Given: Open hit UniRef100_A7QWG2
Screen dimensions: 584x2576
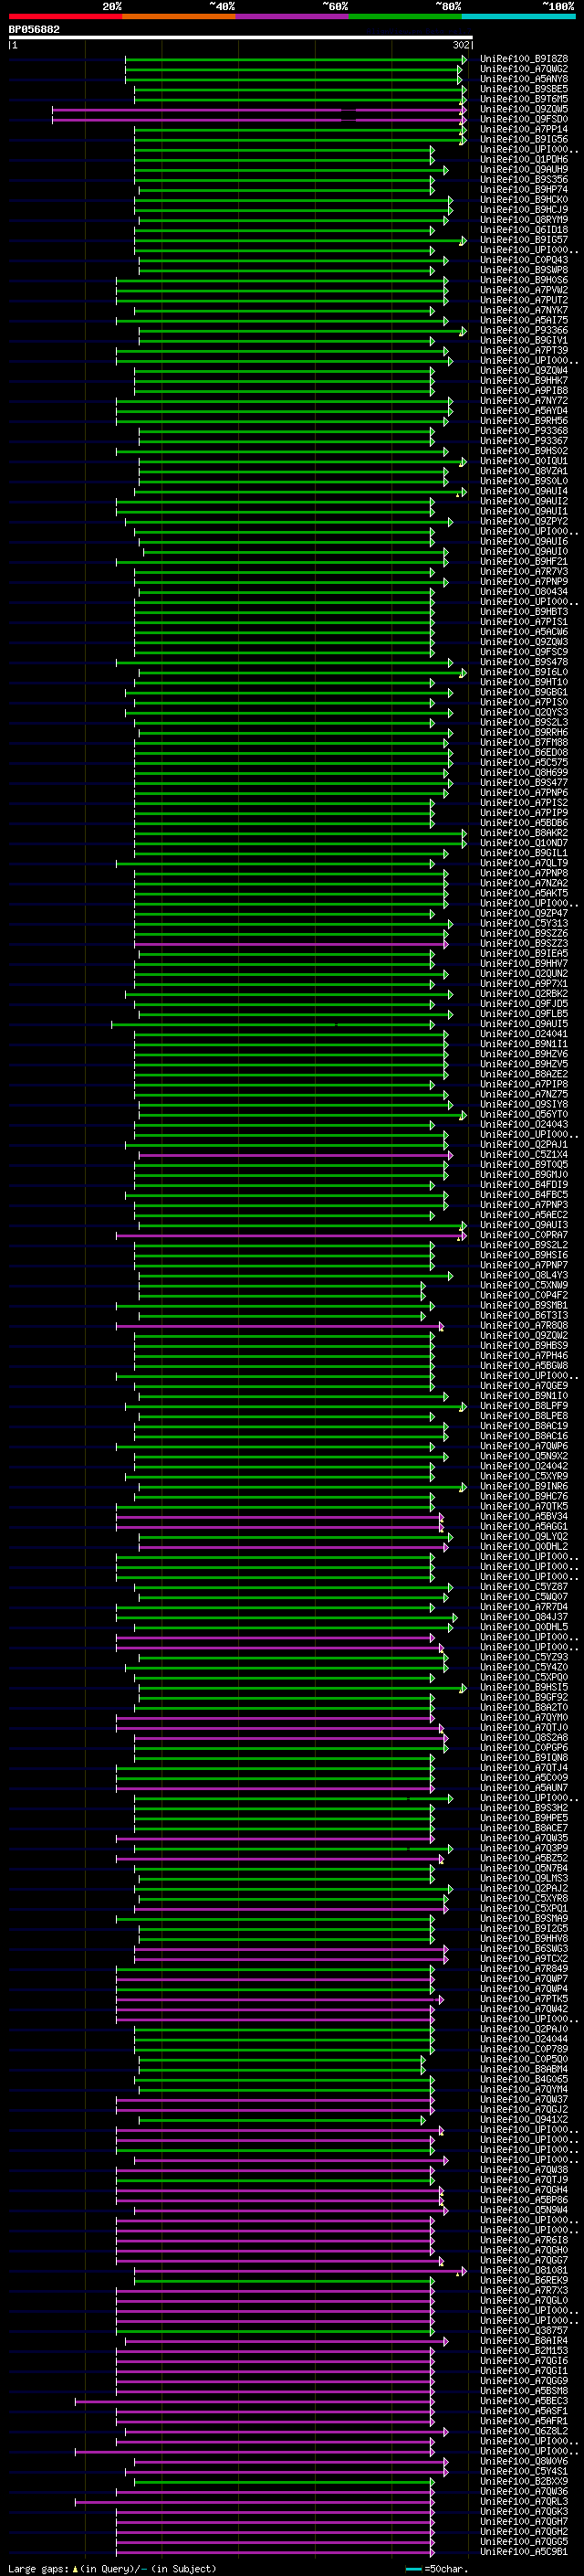Looking at the screenshot, I should pyautogui.click(x=524, y=69).
